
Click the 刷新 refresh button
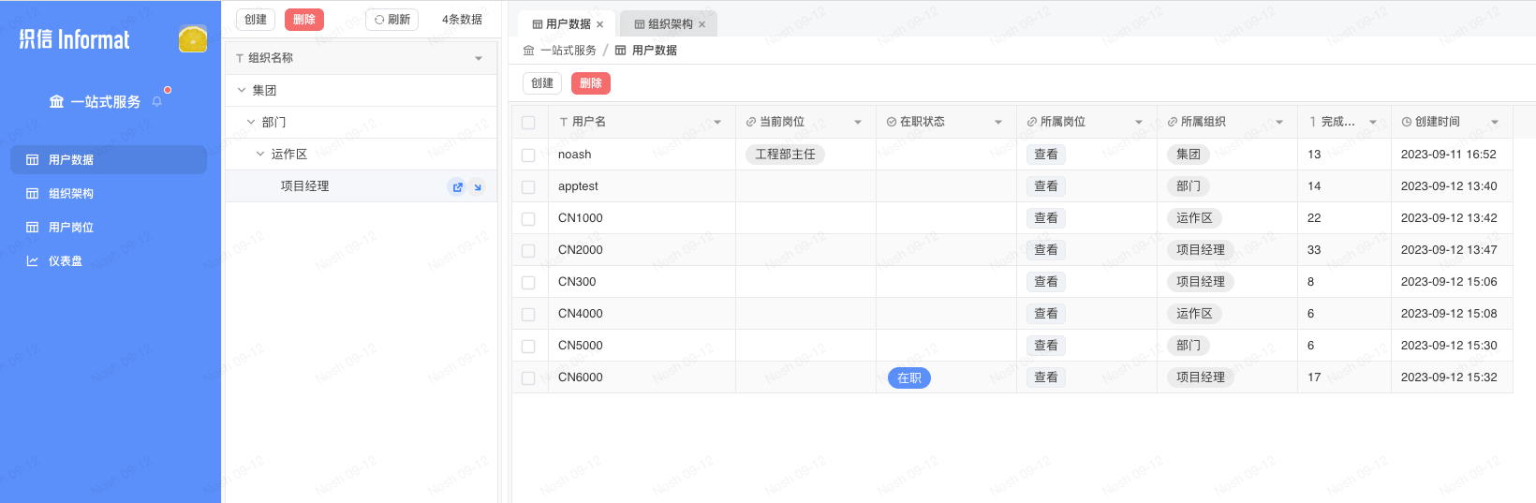pyautogui.click(x=391, y=20)
